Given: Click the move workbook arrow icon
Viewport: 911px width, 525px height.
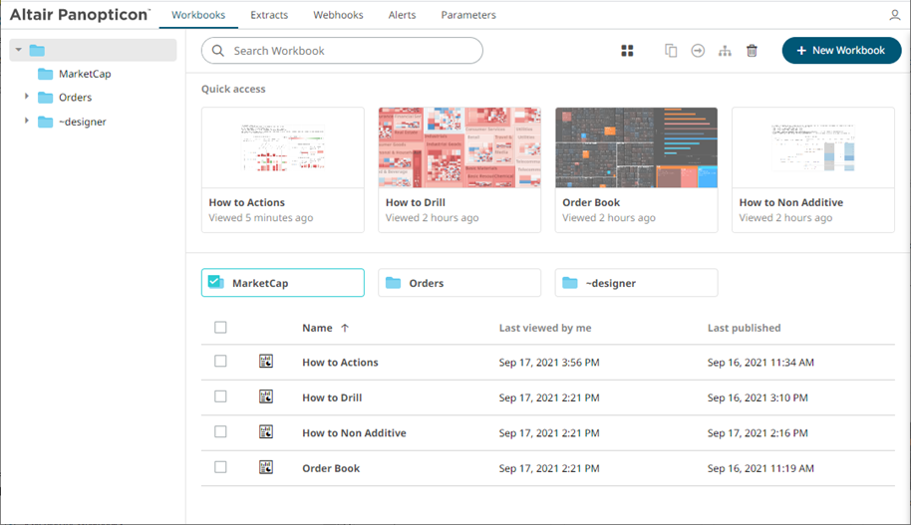Looking at the screenshot, I should (x=698, y=51).
